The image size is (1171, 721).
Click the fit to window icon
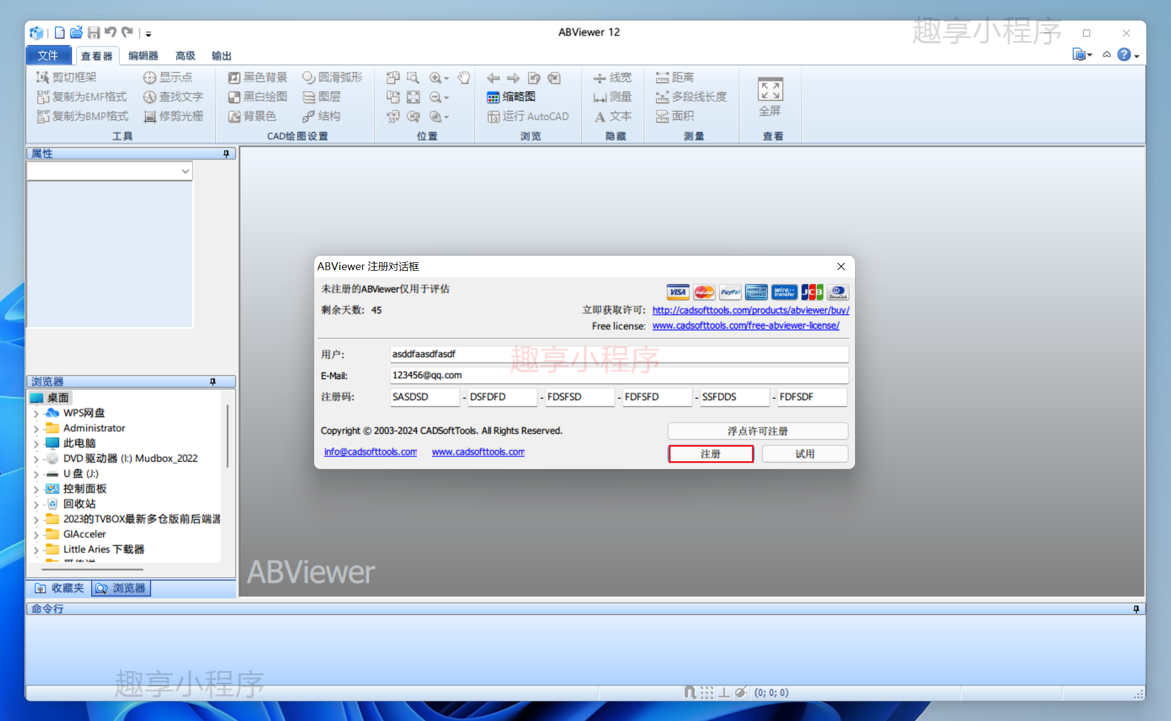pos(413,97)
